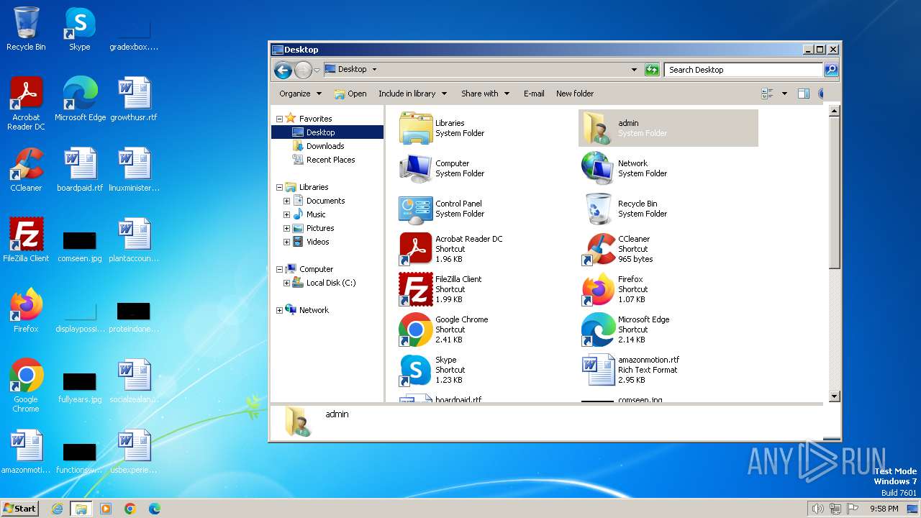Expand the Local Disk (C:) node

click(286, 283)
